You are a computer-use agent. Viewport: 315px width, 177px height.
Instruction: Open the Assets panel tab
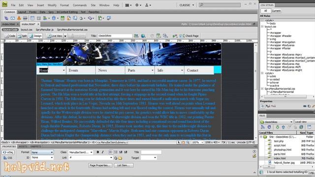(23, 147)
